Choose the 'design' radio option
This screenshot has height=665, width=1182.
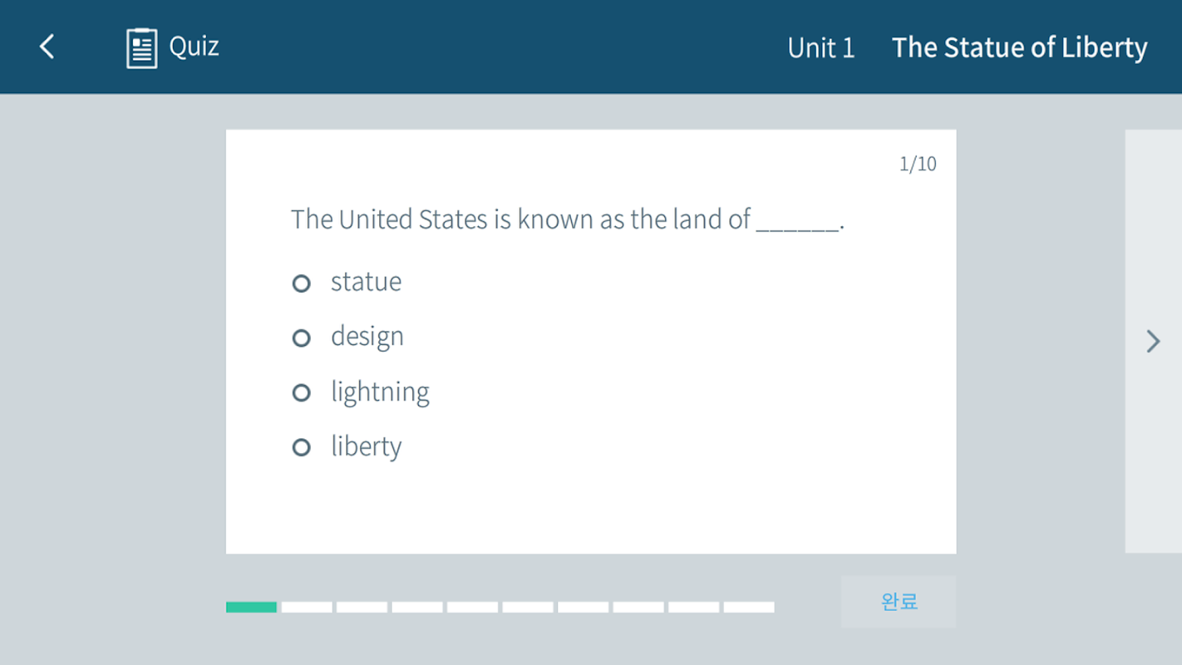click(x=301, y=338)
